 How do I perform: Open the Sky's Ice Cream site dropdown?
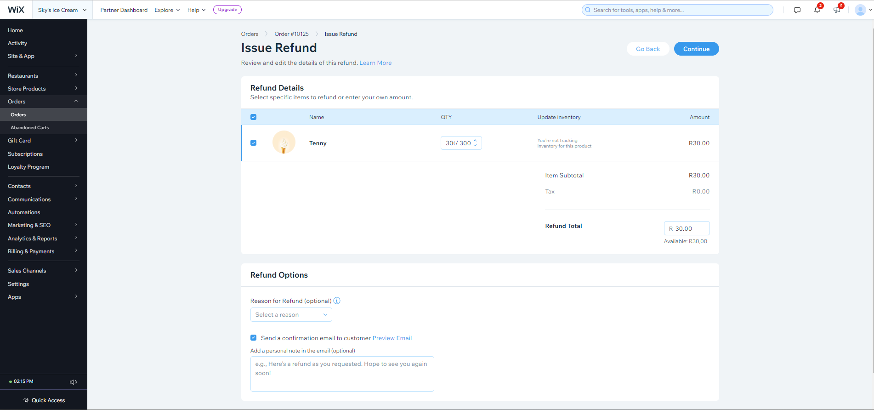point(62,10)
